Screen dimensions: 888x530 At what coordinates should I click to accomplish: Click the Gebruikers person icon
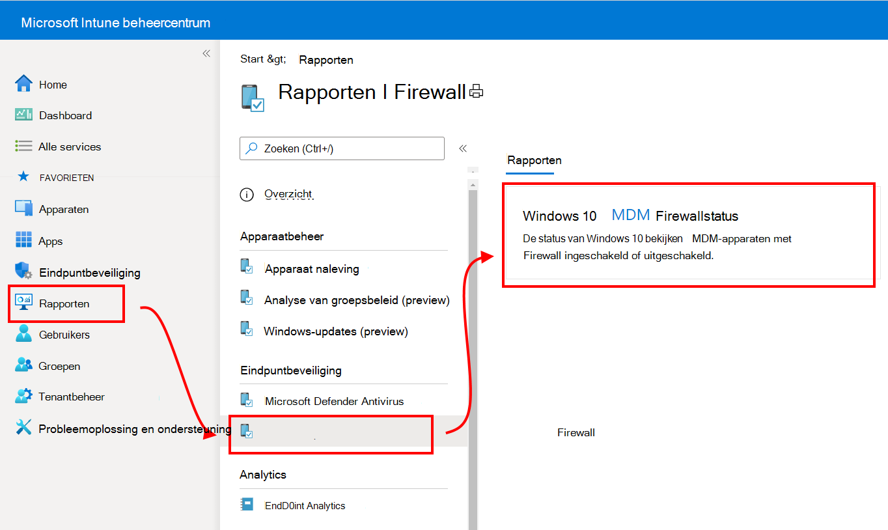point(23,334)
